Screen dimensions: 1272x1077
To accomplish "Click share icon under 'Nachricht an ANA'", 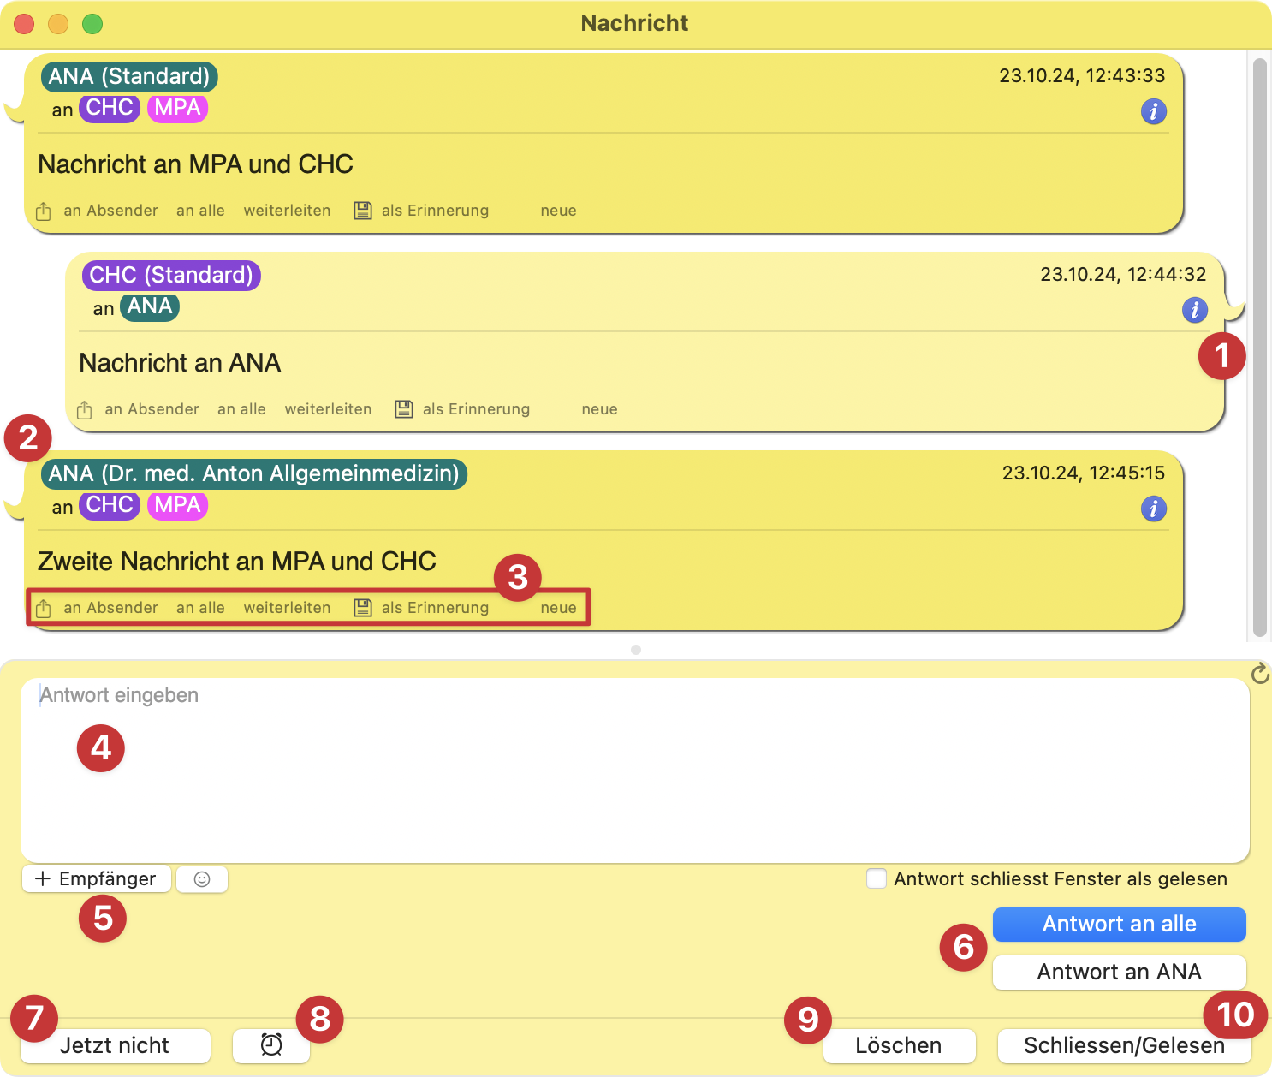I will [85, 409].
